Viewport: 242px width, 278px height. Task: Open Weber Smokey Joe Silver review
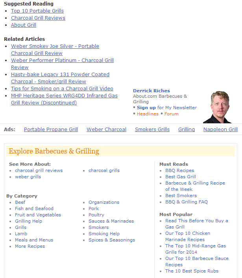[55, 46]
